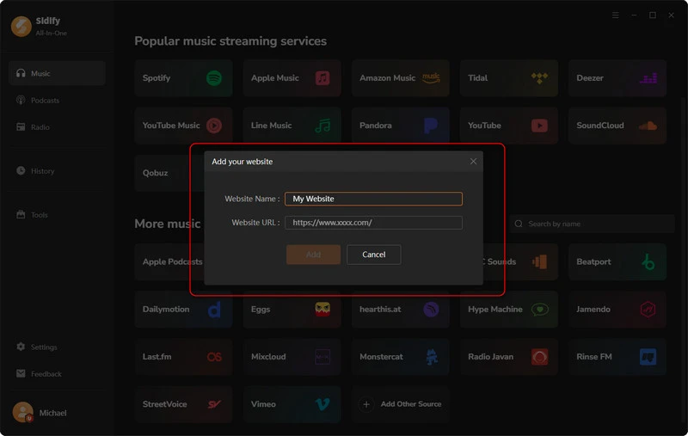Select the Vimeo source tile
The image size is (688, 436).
292,404
